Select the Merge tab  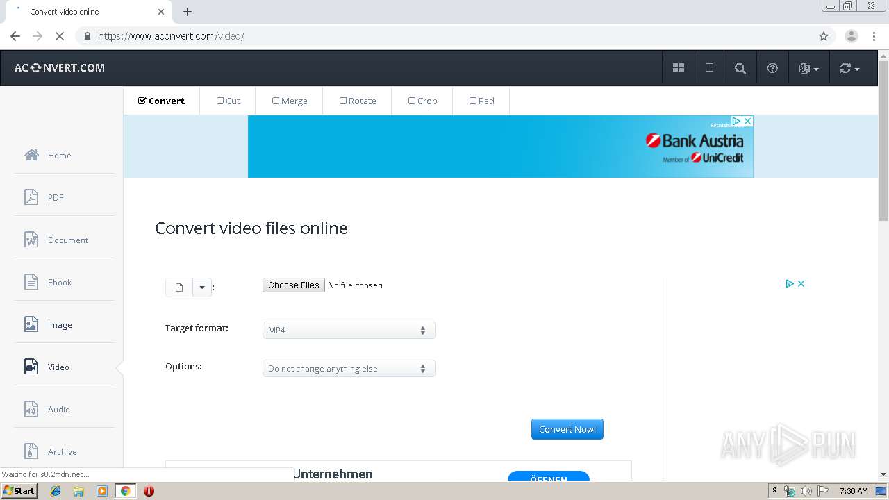tap(289, 101)
